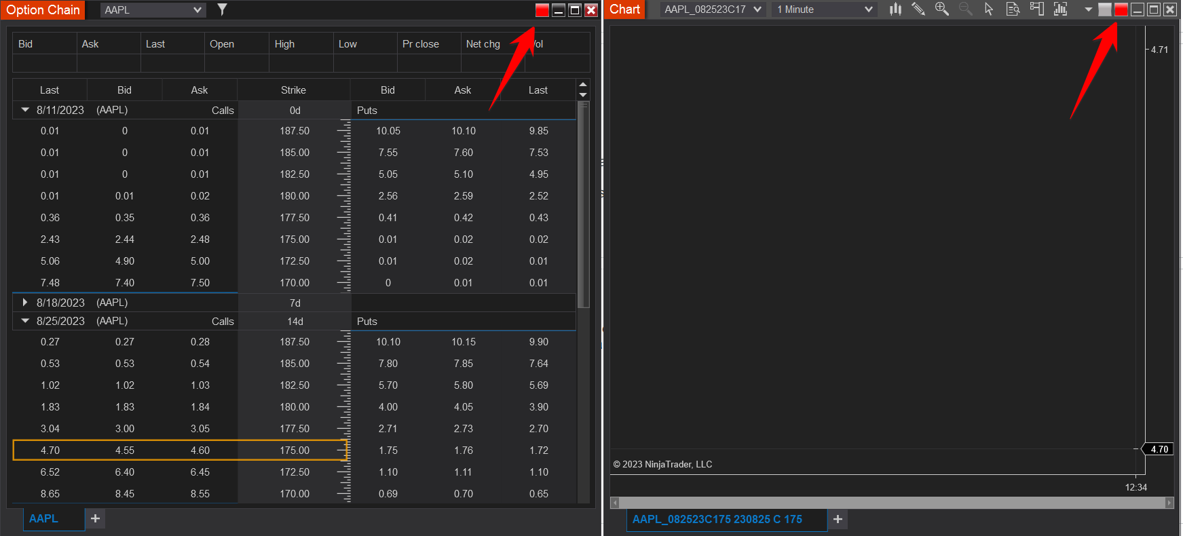1183x536 pixels.
Task: Click the 10.05 put bid under 8/11/2023
Action: point(388,131)
